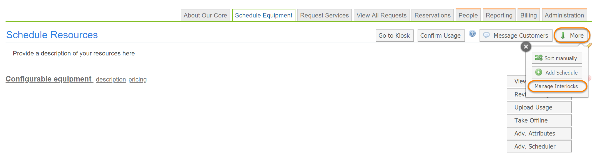Click the pricing link

click(x=137, y=80)
